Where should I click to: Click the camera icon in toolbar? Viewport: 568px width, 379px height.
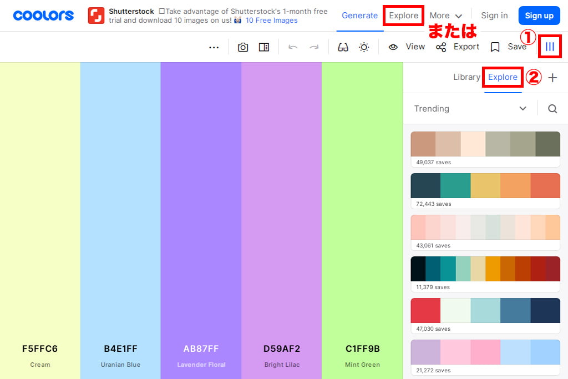[243, 47]
